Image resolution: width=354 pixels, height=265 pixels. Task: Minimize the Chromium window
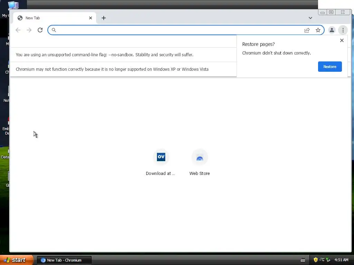click(323, 12)
